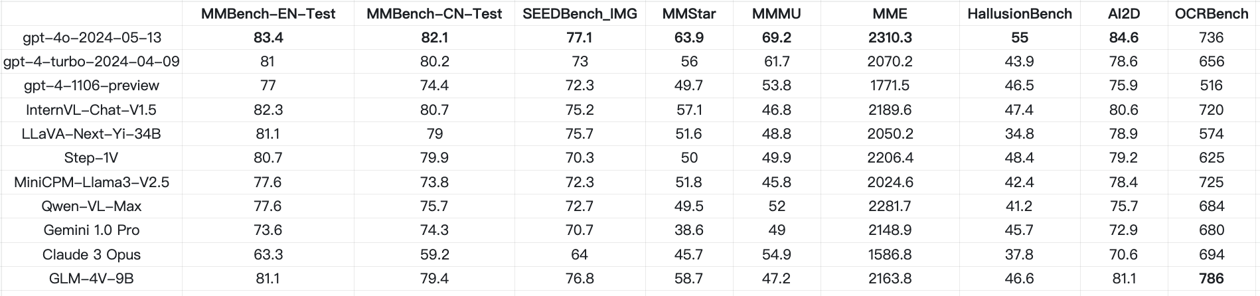This screenshot has width=1260, height=296.
Task: Select the AI2D column header
Action: pyautogui.click(x=1123, y=14)
